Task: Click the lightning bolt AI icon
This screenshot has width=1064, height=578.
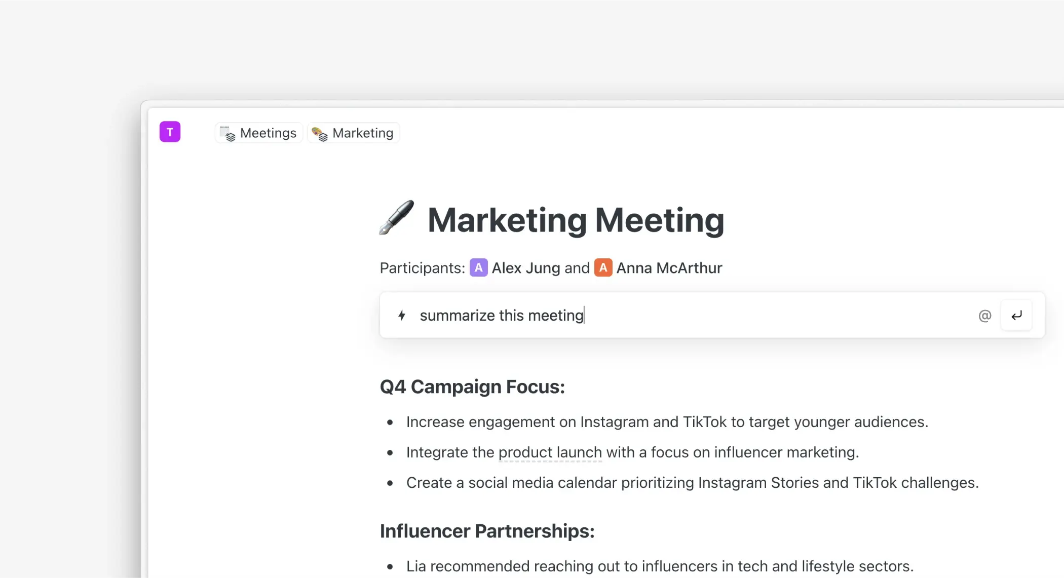Action: pyautogui.click(x=402, y=316)
